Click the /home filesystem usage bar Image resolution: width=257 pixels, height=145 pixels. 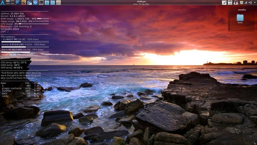click(25, 47)
